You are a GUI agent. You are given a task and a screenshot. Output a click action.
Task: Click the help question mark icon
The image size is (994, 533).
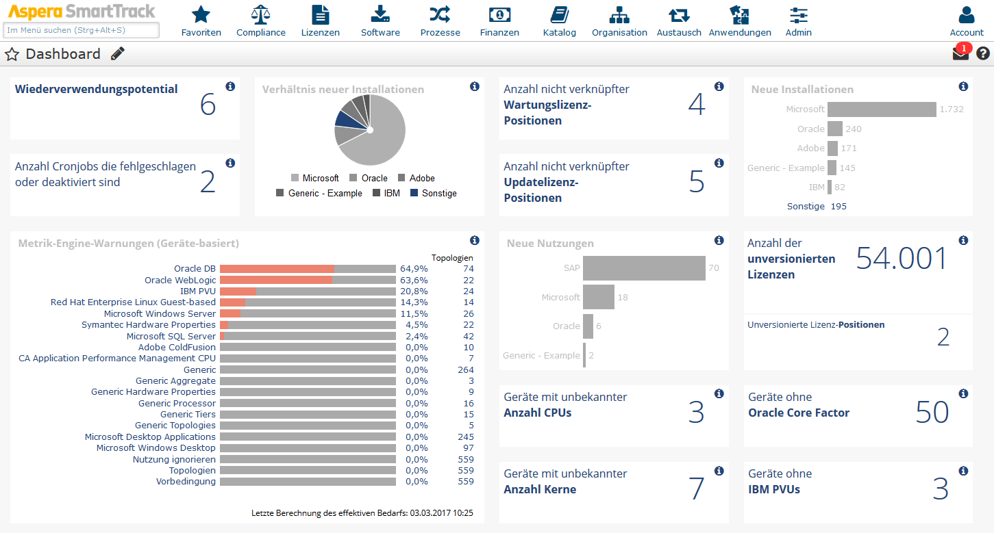(983, 53)
